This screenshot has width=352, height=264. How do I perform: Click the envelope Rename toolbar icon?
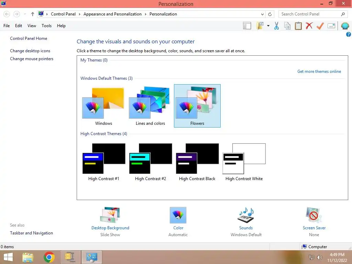coord(331,26)
